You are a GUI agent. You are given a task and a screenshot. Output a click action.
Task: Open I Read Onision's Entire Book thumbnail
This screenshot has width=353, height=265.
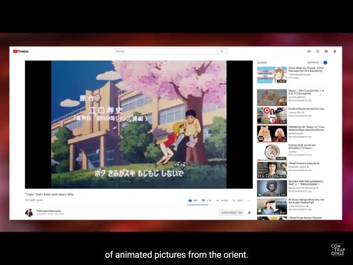(x=272, y=170)
